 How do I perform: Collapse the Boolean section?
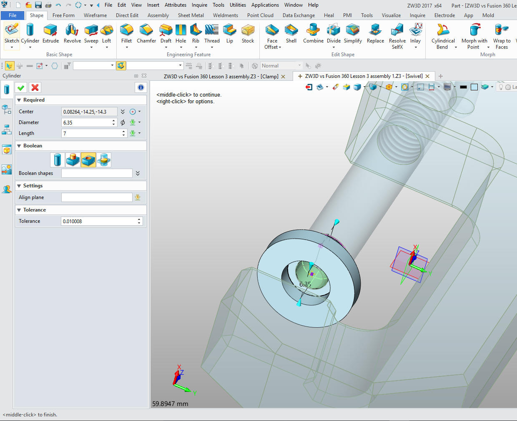[x=19, y=146]
